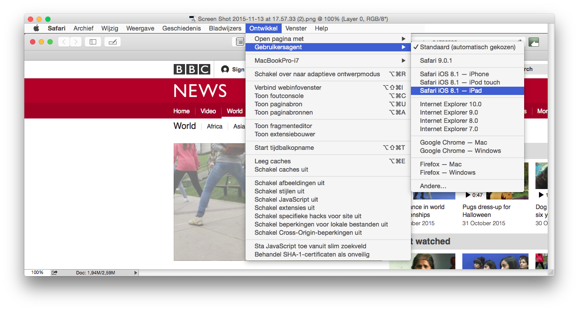Click Schakel extensies uit
This screenshot has width=579, height=311.
click(328, 208)
